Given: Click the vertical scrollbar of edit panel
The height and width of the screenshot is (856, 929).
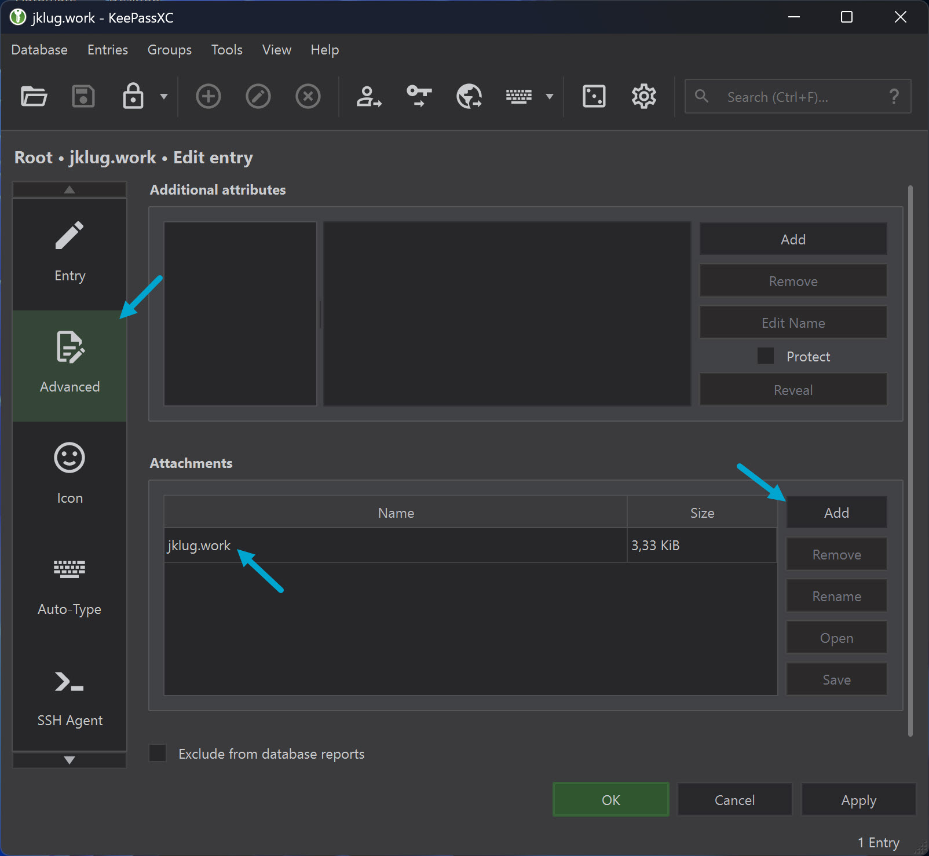Looking at the screenshot, I should click(x=910, y=460).
